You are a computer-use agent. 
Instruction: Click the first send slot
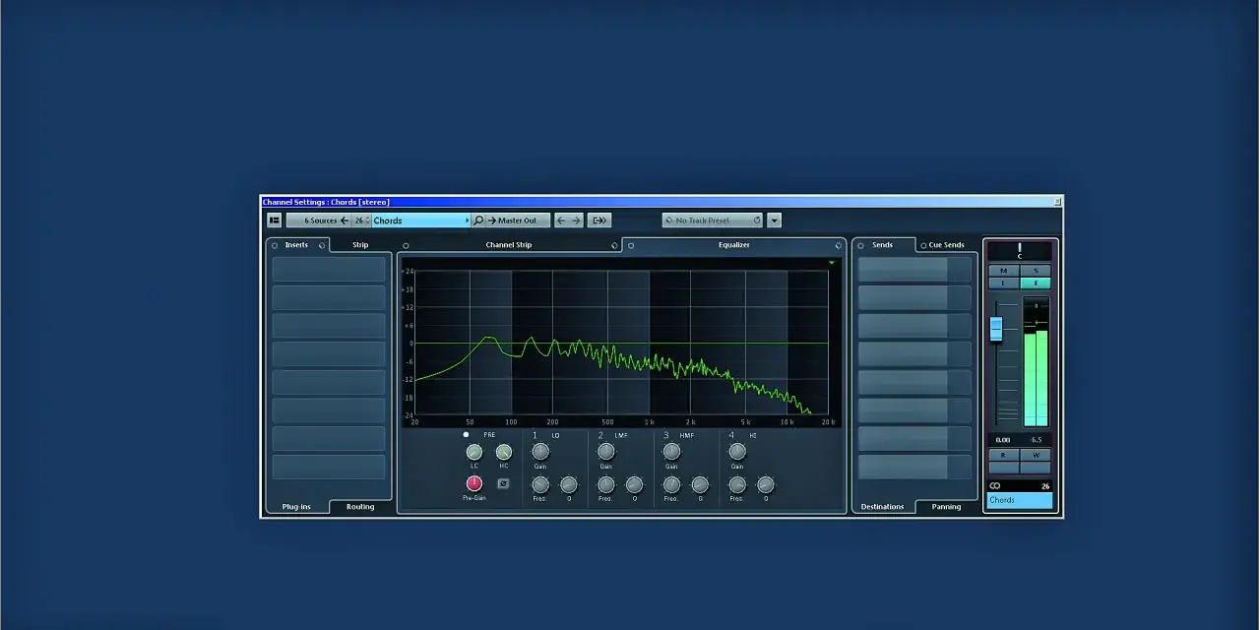coord(914,269)
